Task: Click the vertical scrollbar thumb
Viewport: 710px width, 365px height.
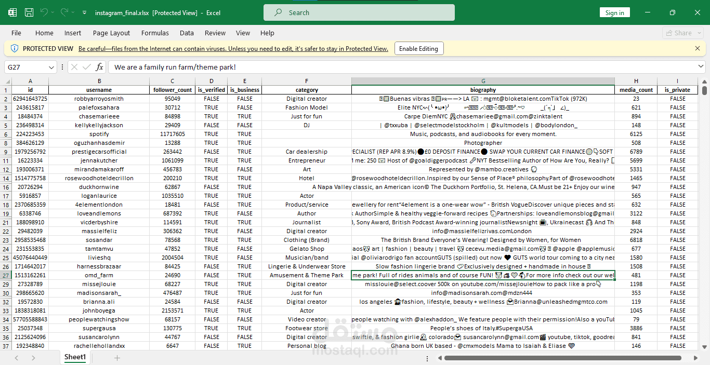Action: (705, 90)
